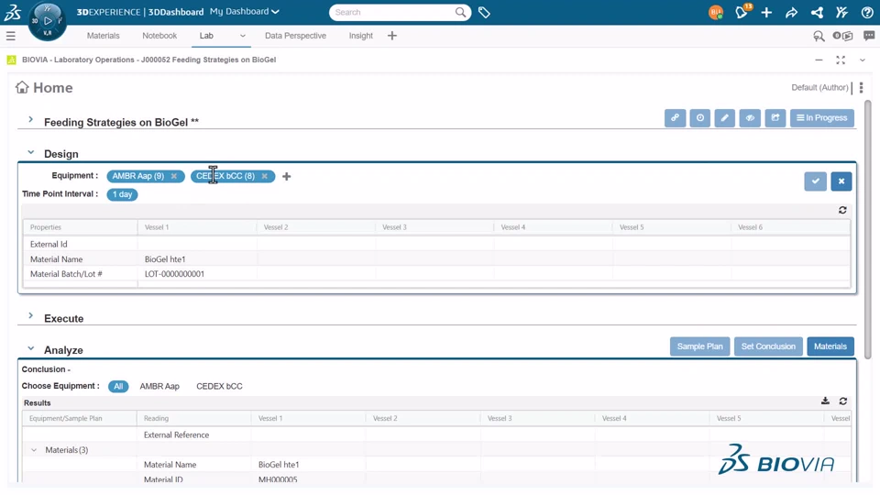Open the widget chevron menu at top right
Screen dimensions: 880x495
coord(862,60)
